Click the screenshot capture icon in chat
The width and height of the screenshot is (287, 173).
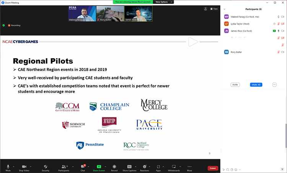(x=228, y=170)
